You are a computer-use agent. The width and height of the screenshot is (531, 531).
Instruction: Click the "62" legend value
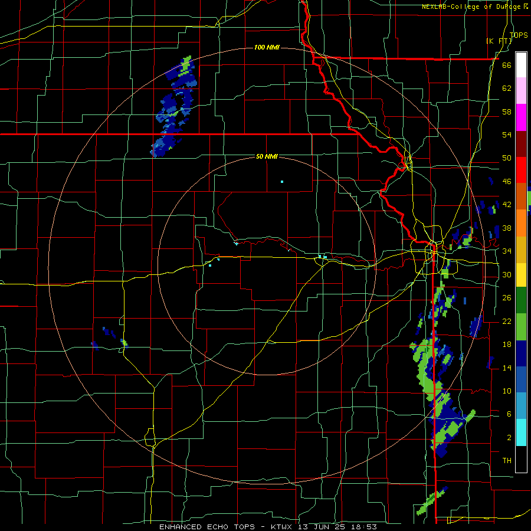[x=507, y=88]
